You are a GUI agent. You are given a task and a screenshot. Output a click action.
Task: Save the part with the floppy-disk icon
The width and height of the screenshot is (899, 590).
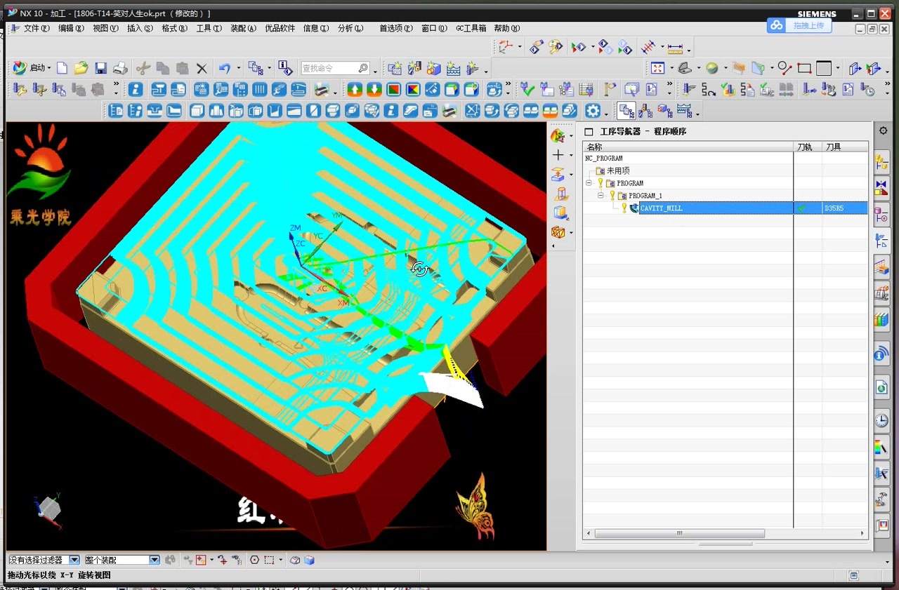pyautogui.click(x=100, y=68)
